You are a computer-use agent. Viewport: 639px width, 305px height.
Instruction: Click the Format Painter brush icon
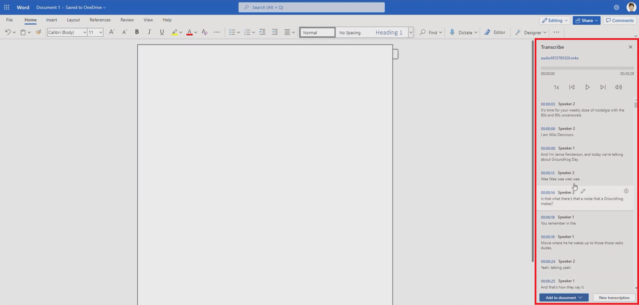(39, 32)
